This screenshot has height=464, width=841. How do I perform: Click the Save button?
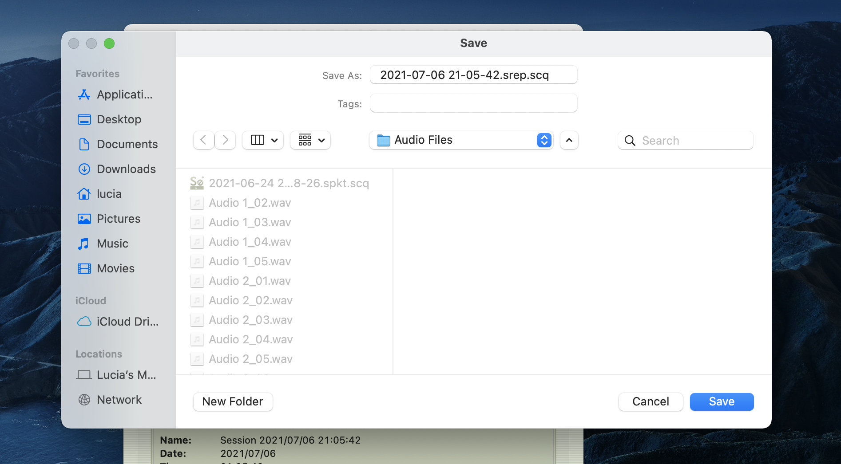(x=722, y=401)
